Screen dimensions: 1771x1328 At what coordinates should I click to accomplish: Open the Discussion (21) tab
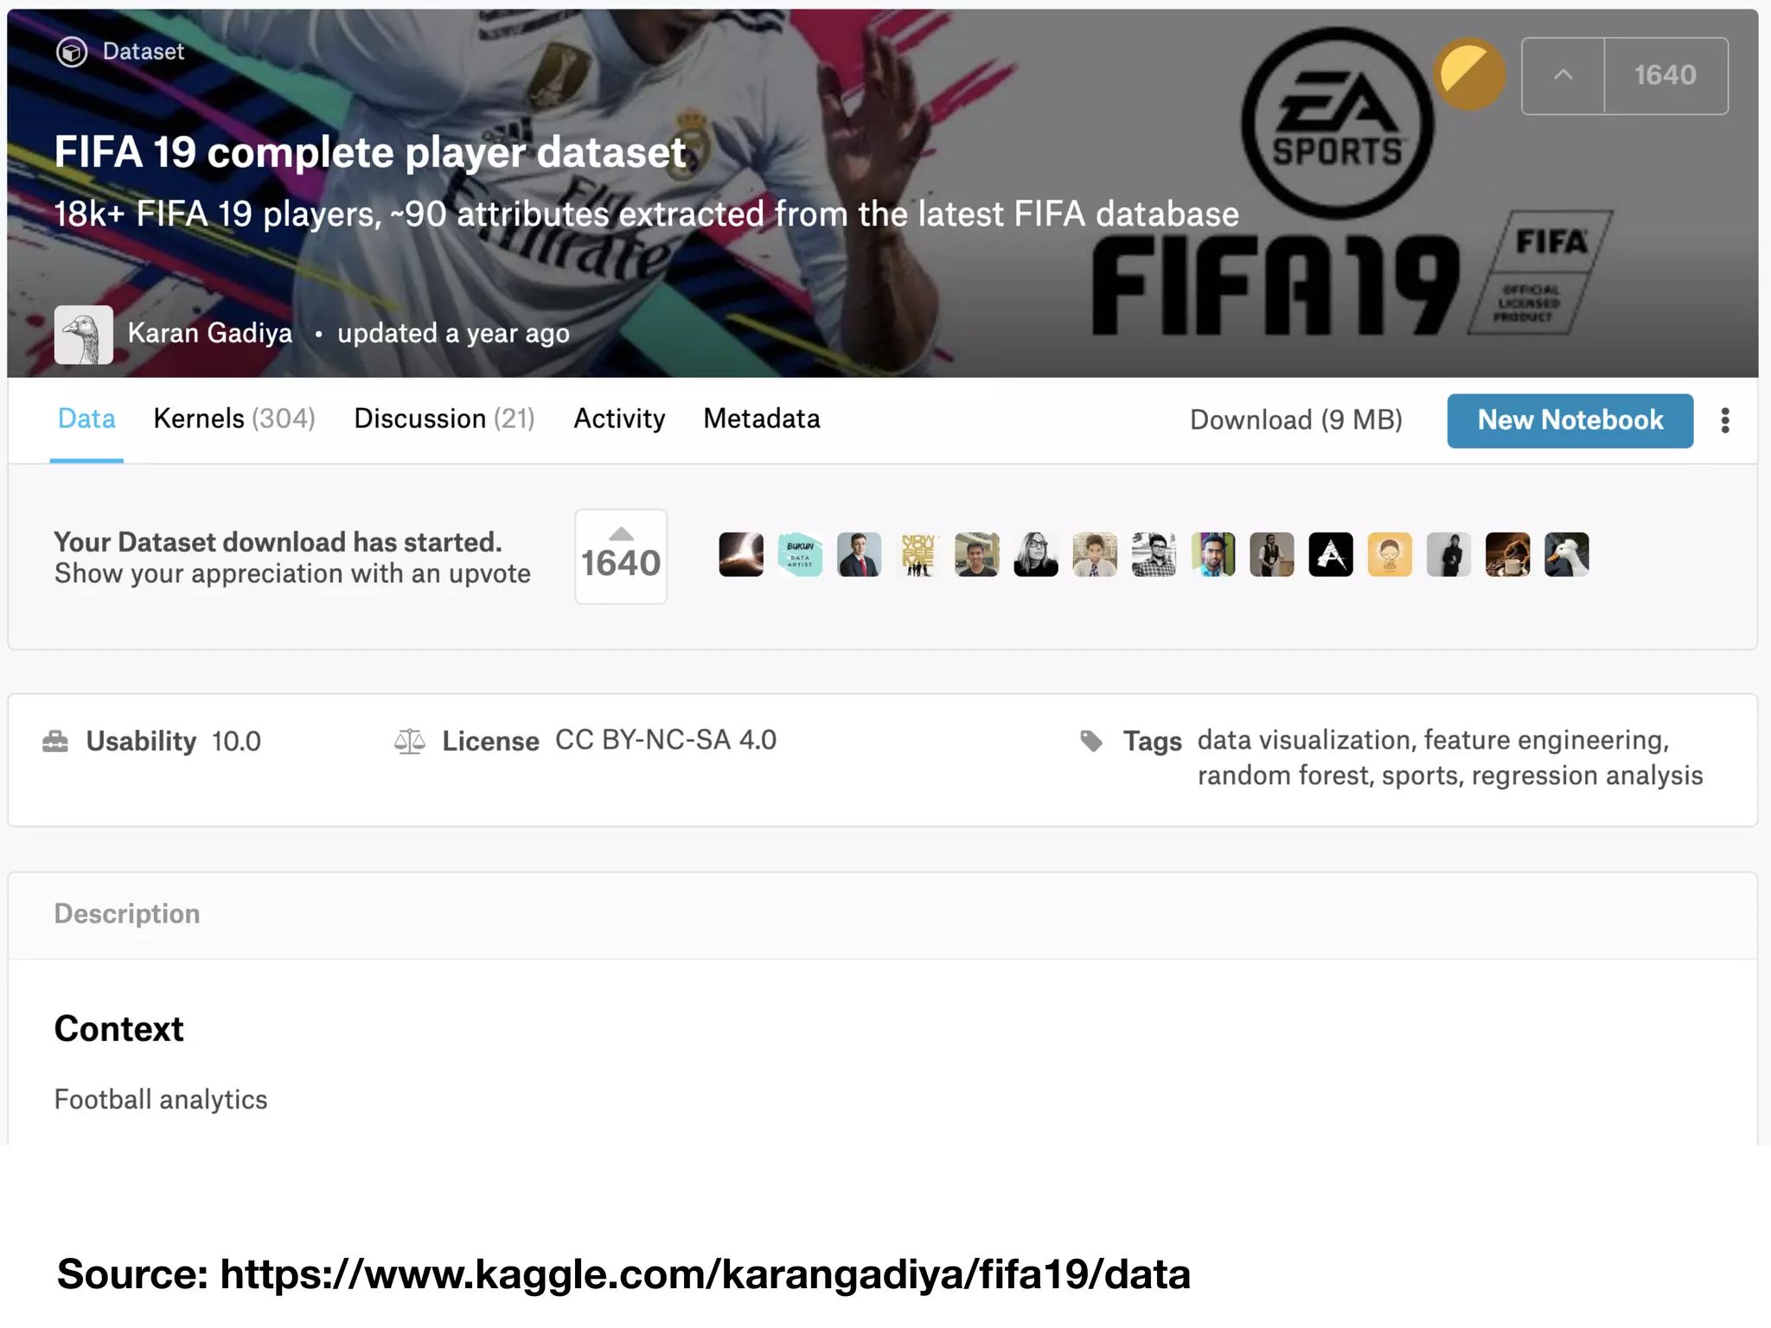click(x=444, y=418)
